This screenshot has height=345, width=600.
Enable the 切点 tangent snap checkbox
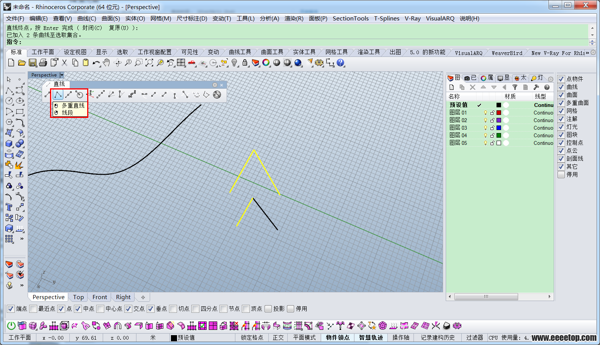click(x=173, y=309)
